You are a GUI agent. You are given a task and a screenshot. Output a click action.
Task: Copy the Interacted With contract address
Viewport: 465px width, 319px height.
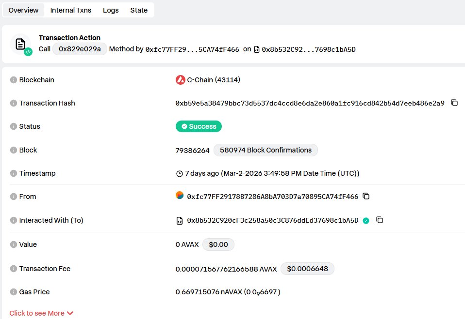coord(379,220)
